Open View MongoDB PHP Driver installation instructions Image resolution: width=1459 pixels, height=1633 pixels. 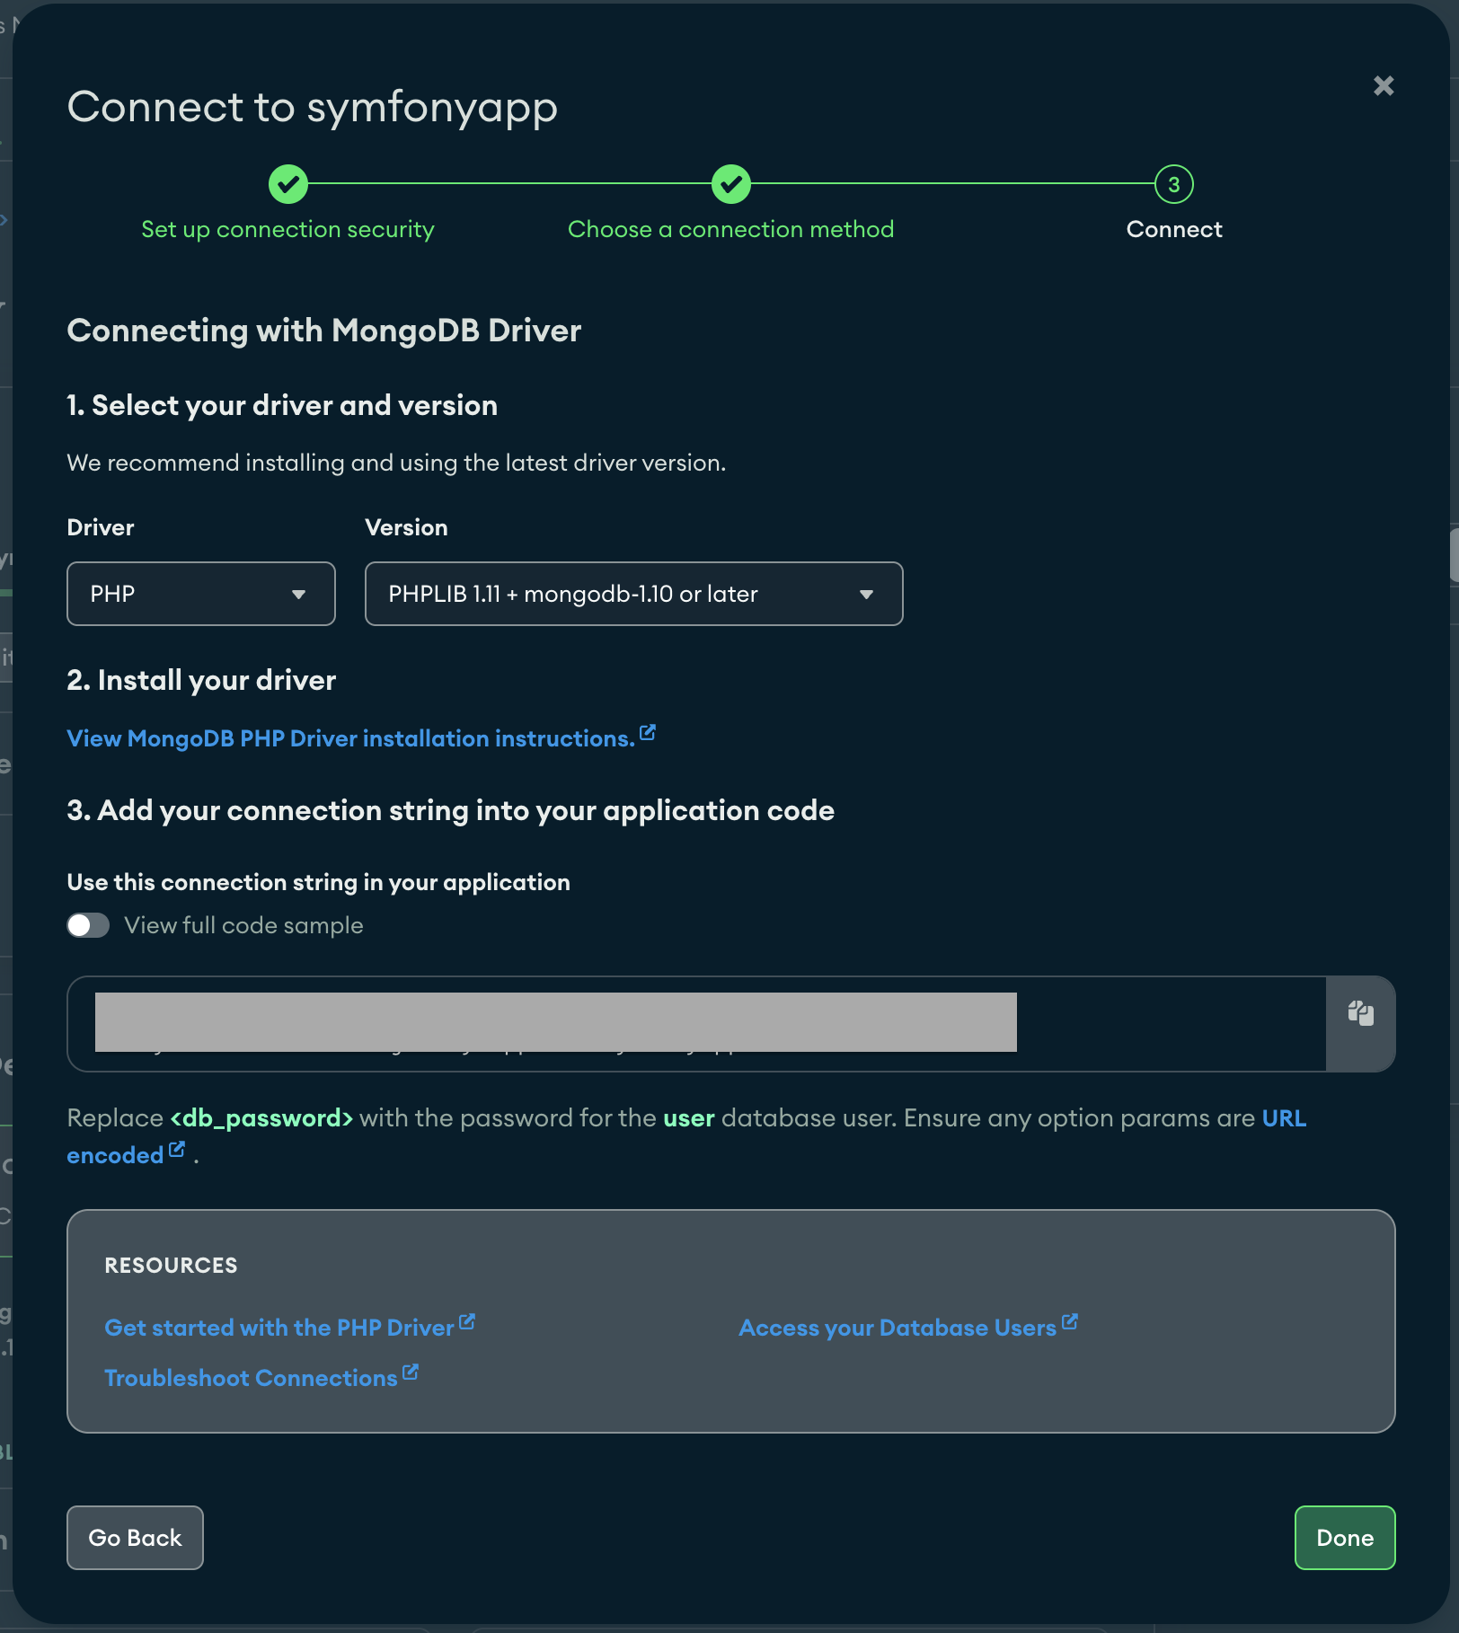361,737
